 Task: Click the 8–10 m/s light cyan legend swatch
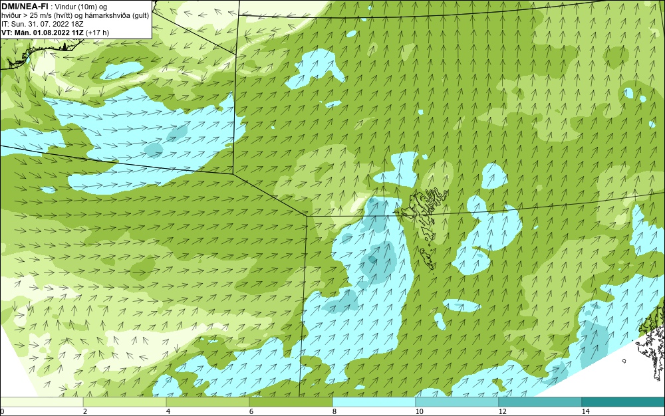click(374, 402)
